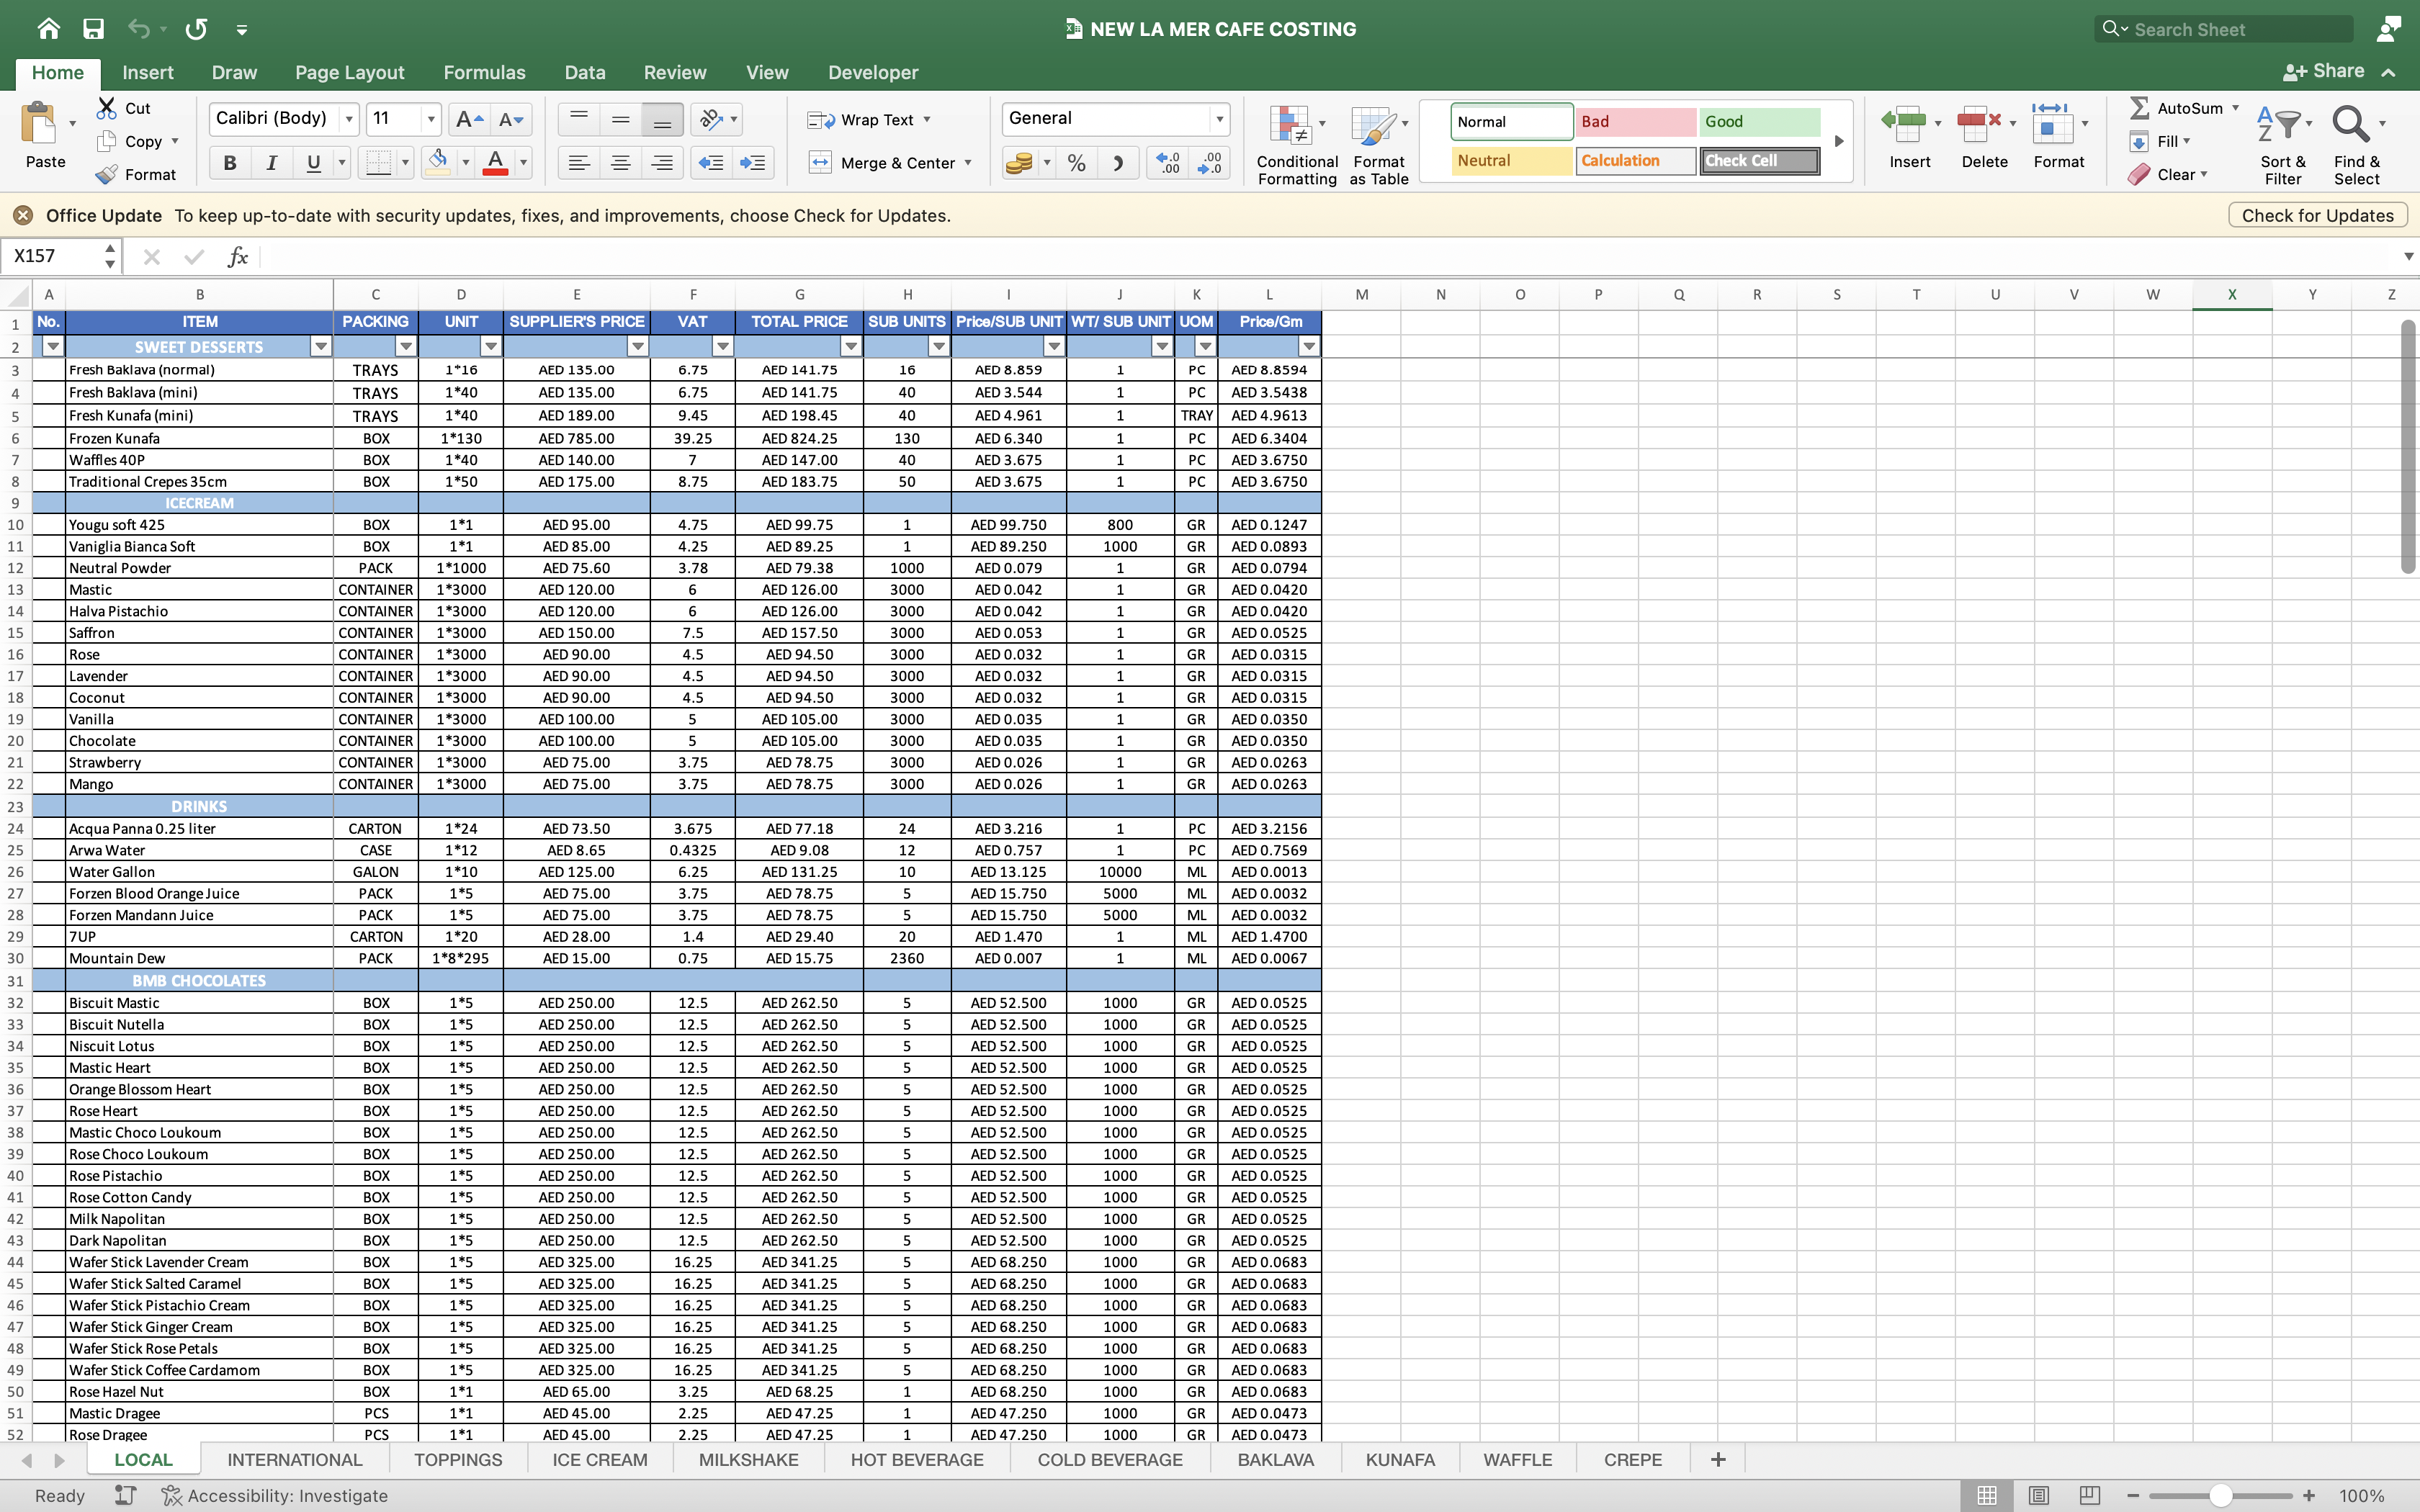This screenshot has height=1512, width=2420.
Task: Expand the SUPPLIER'S PRICE filter dropdown
Action: 637,346
